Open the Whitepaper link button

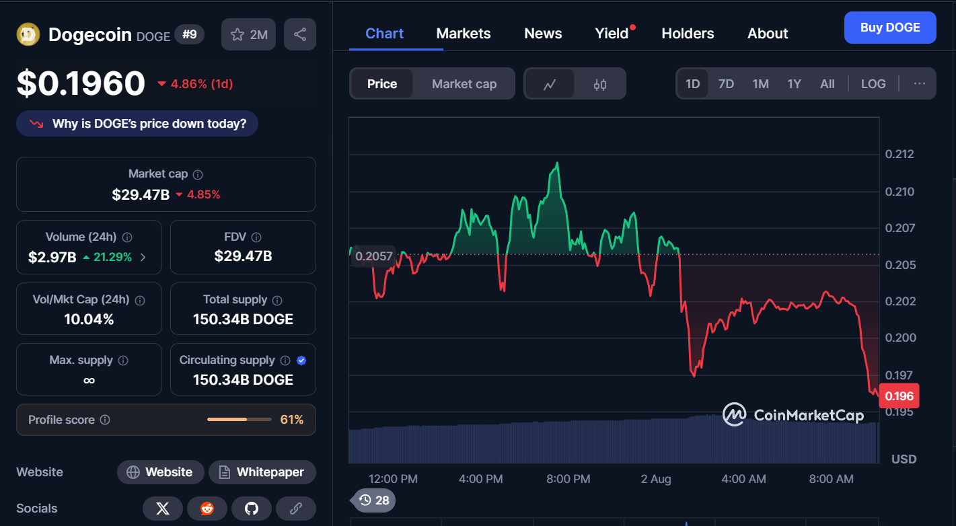tap(262, 472)
